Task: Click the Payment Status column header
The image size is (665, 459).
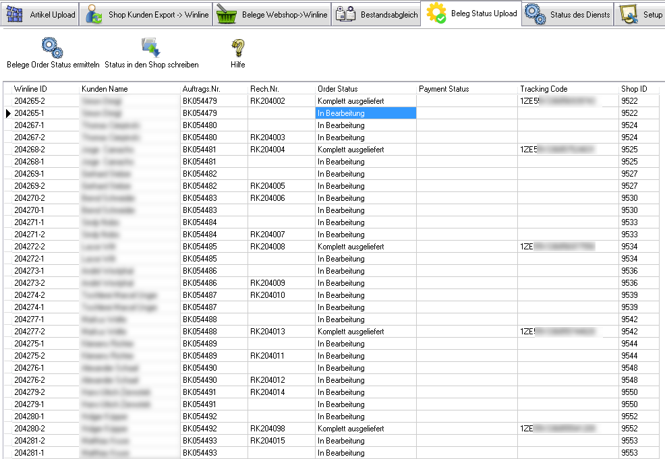Action: tap(444, 89)
